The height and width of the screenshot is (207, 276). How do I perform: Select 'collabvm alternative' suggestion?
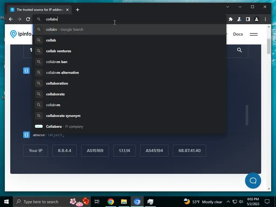tap(130, 73)
